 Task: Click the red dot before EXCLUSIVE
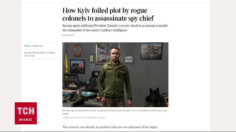(63, 35)
